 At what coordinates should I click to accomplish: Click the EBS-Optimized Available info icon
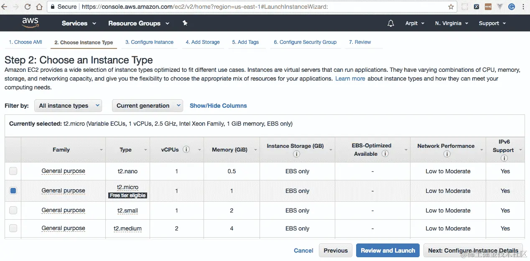tap(385, 154)
